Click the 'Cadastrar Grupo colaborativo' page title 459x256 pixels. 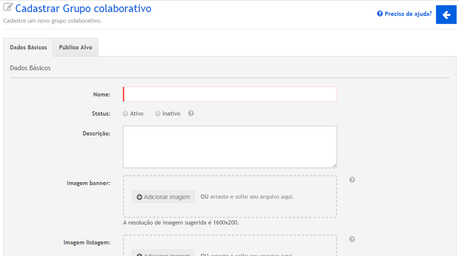coord(83,8)
